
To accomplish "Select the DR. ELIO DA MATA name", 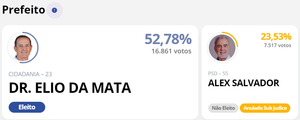I will [70, 88].
